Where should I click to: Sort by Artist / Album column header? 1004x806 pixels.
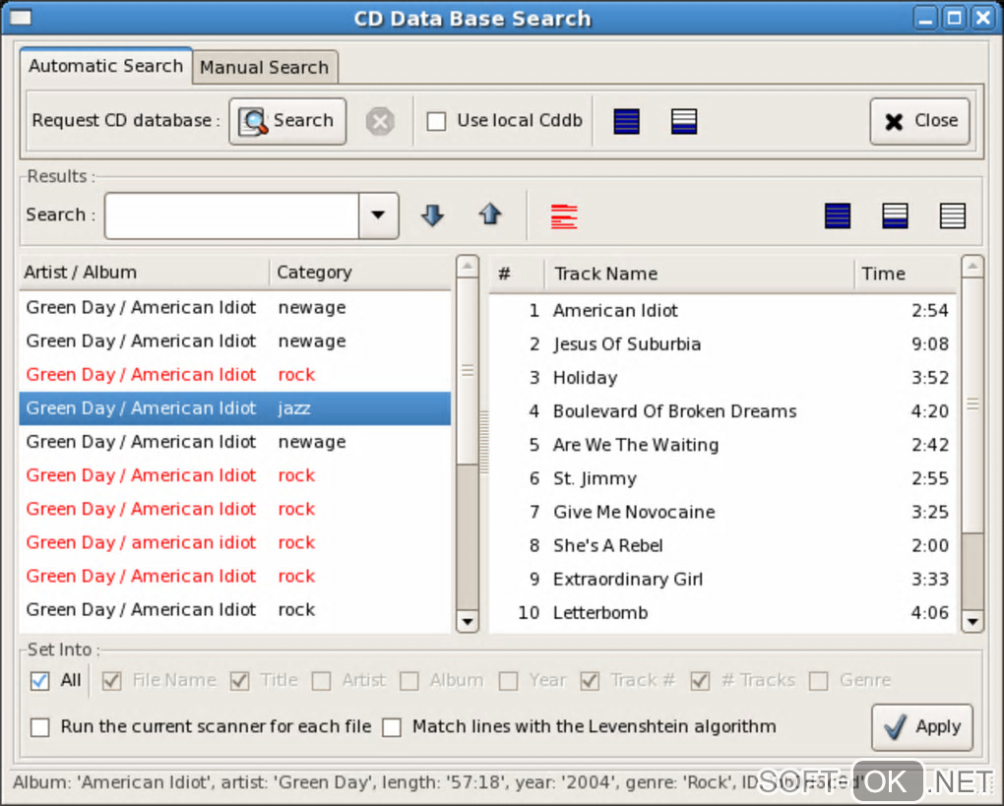[x=144, y=273]
